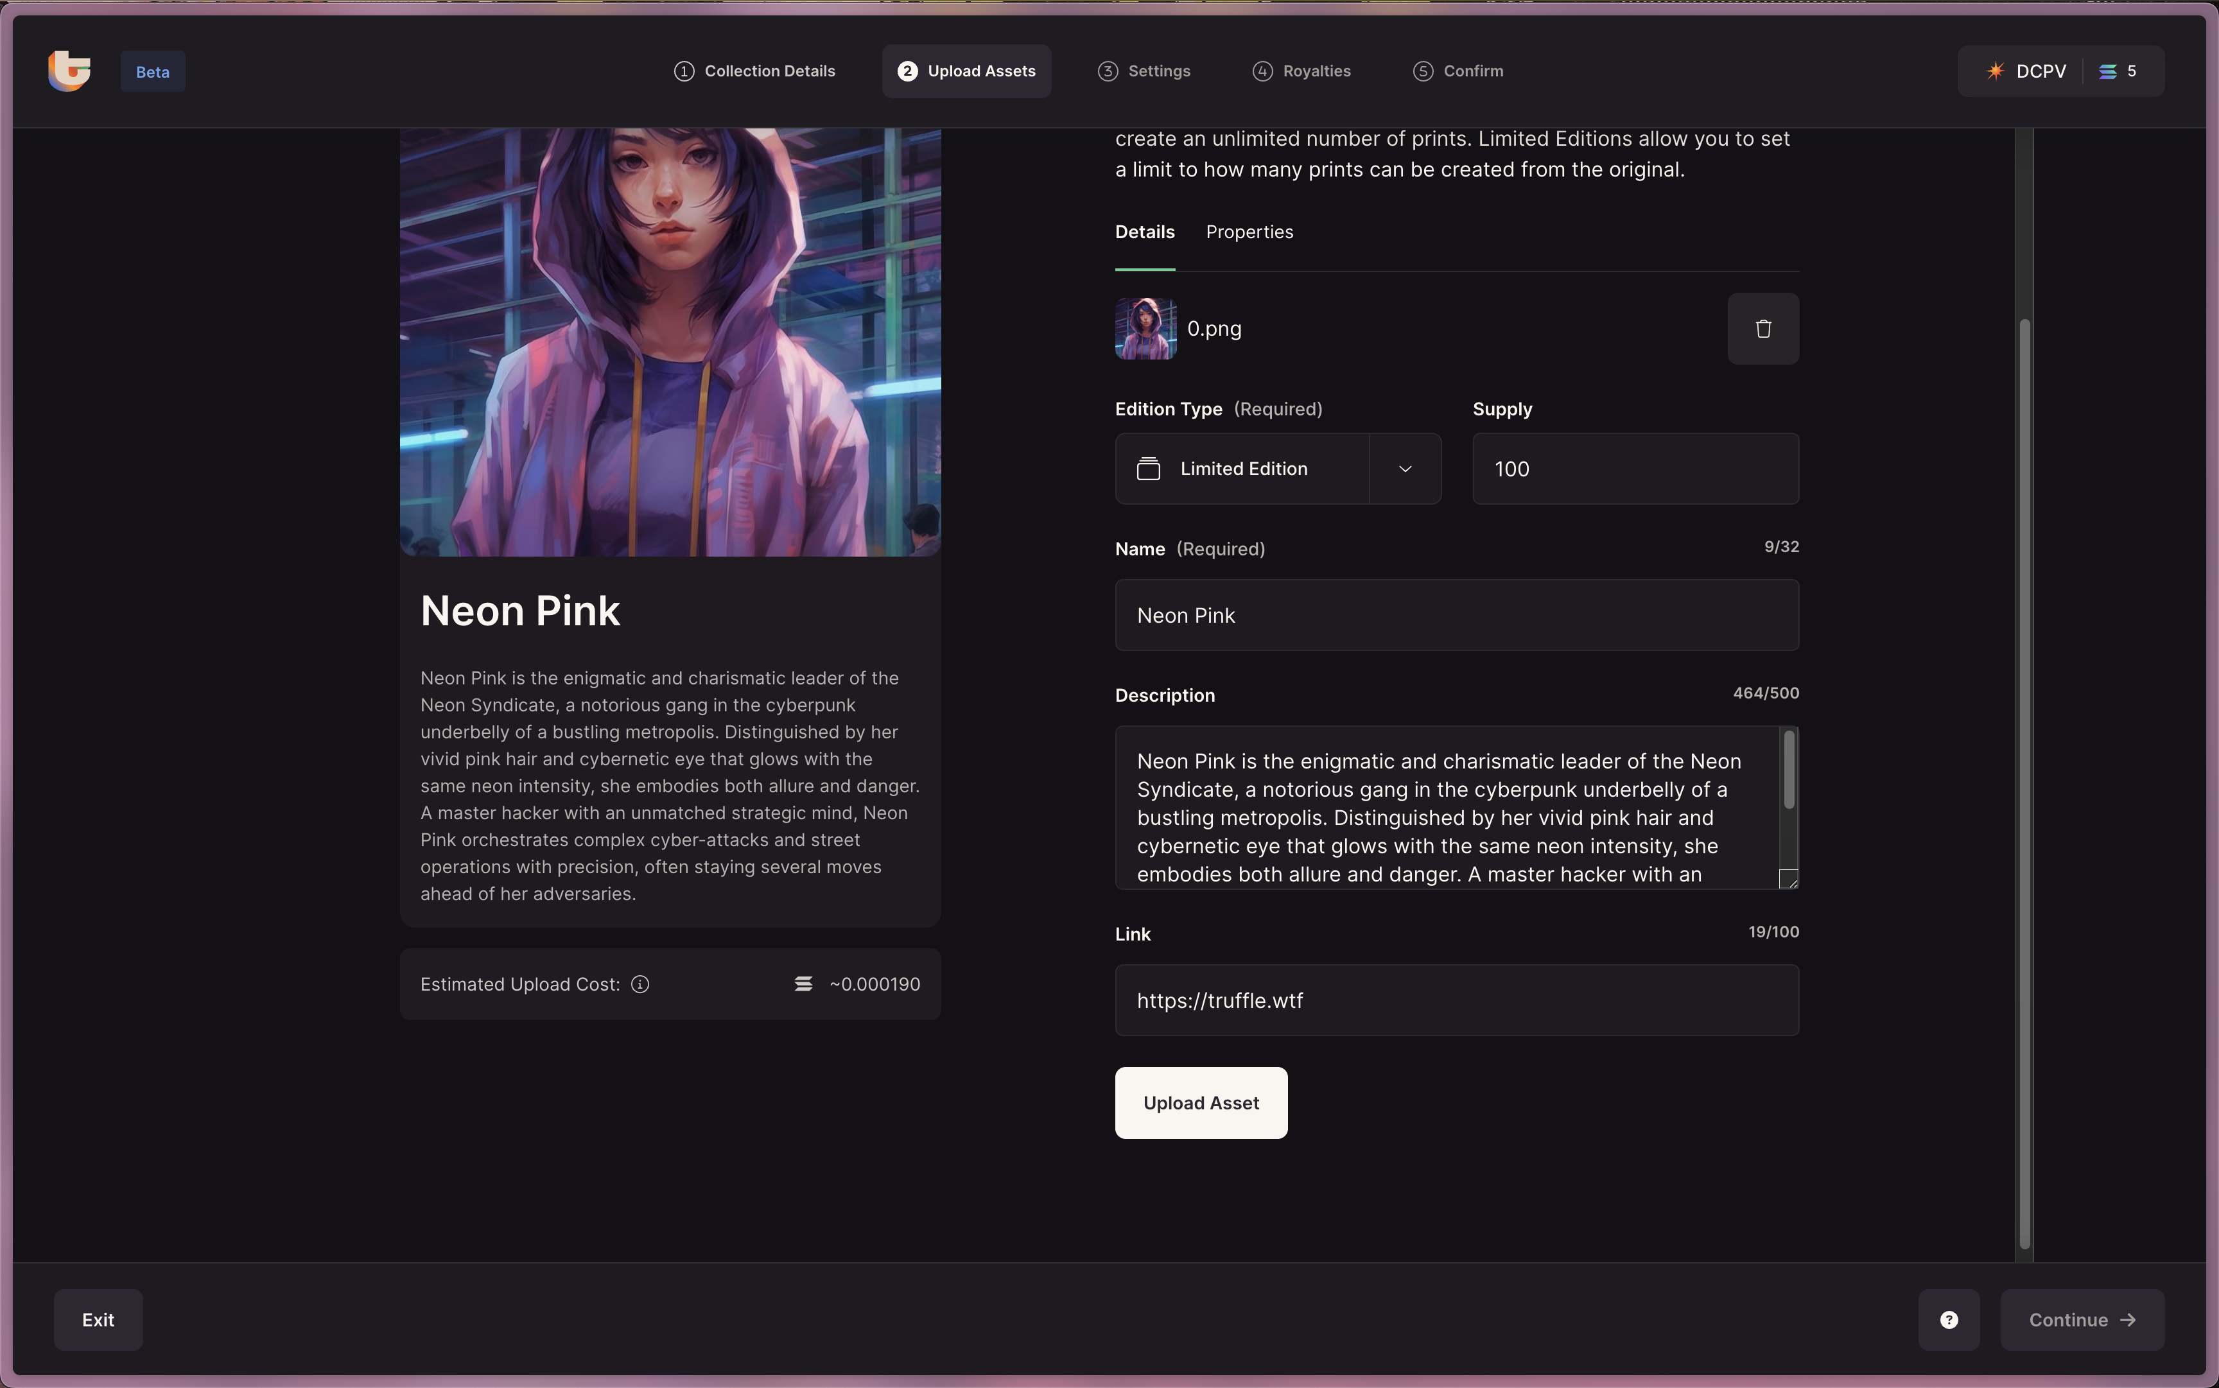Screen dimensions: 2219x1388
Task: Click into the Supply field
Action: 1634,469
